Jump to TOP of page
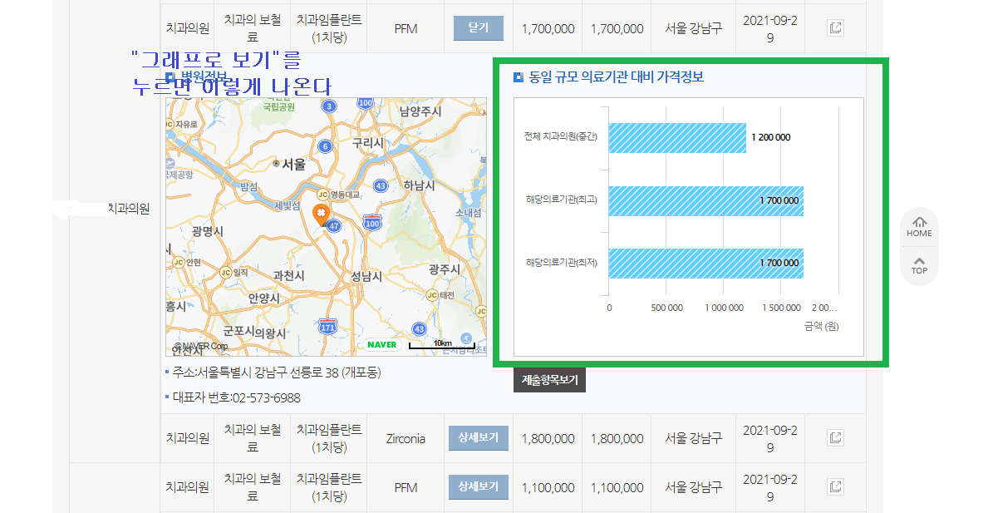Screen dimensions: 983x513 [919, 266]
